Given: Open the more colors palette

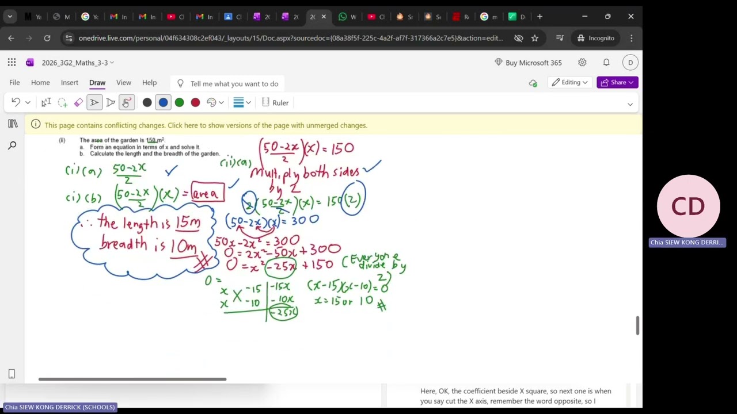Looking at the screenshot, I should click(x=215, y=102).
